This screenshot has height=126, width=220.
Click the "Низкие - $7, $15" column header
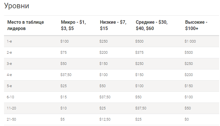click(113, 25)
